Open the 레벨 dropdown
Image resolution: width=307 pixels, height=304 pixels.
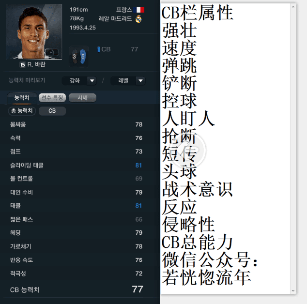128,81
